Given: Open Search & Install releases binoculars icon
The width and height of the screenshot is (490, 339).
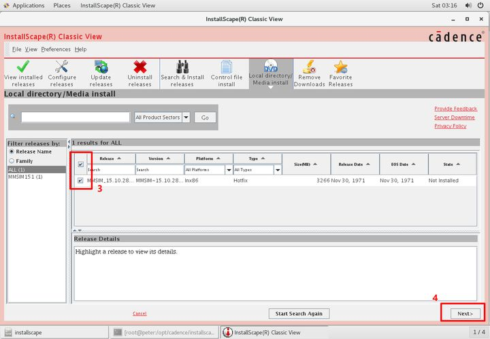Looking at the screenshot, I should pyautogui.click(x=182, y=67).
